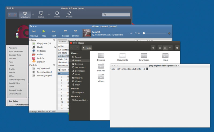The image size is (214, 132).
Task: Select Developer Tools category
Action: click(15, 55)
